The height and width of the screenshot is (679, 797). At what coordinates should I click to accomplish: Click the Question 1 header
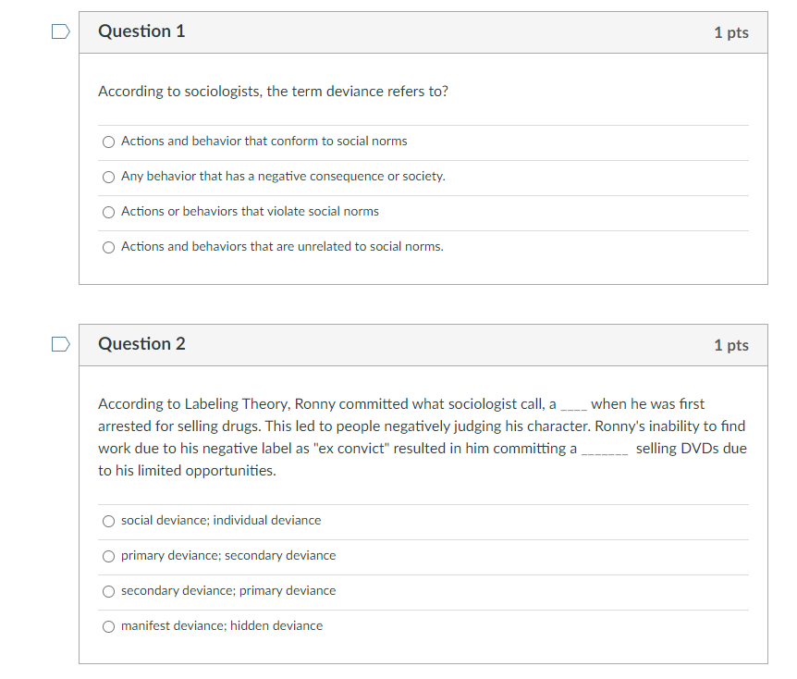tap(141, 31)
